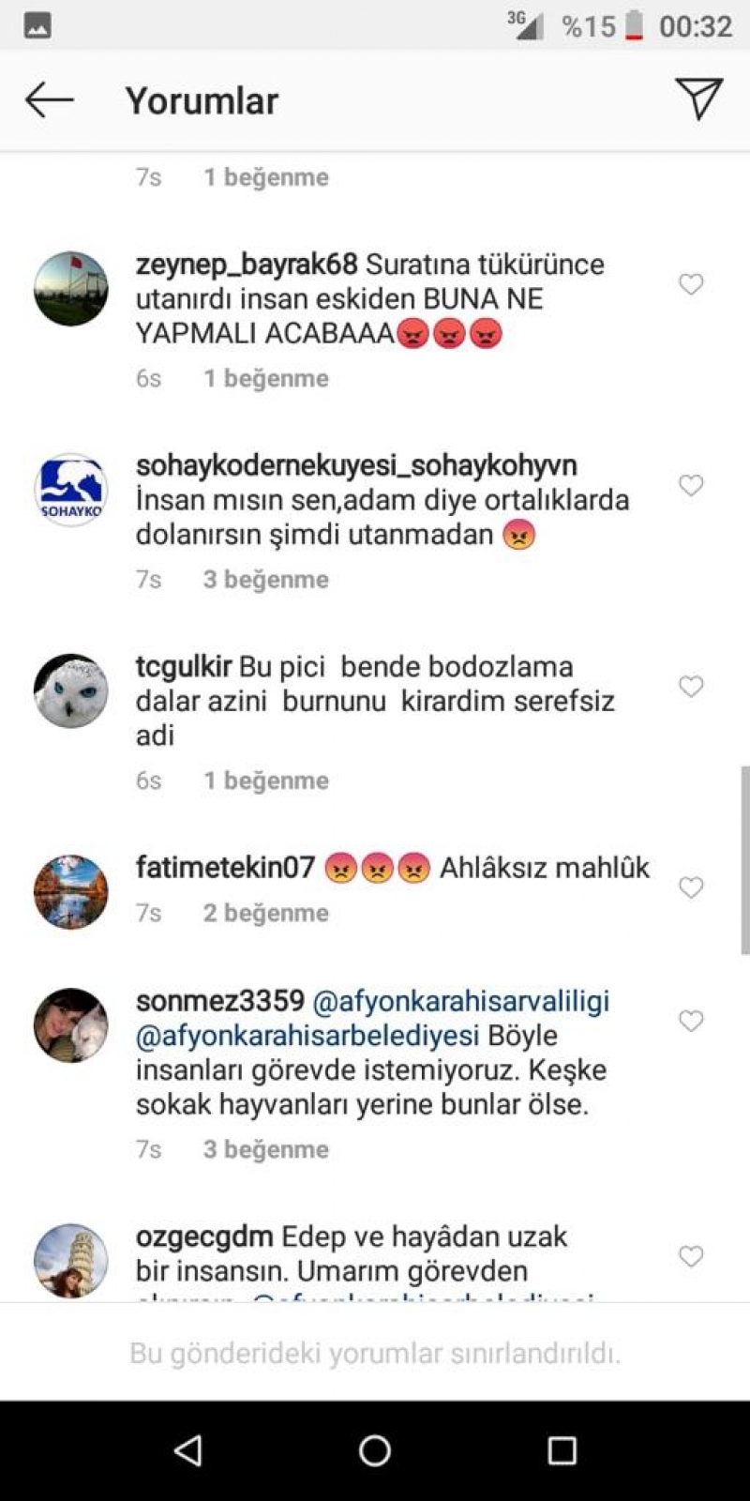Like the sohaykodernekuyesi_sohaykohyvn comment heart

691,485
